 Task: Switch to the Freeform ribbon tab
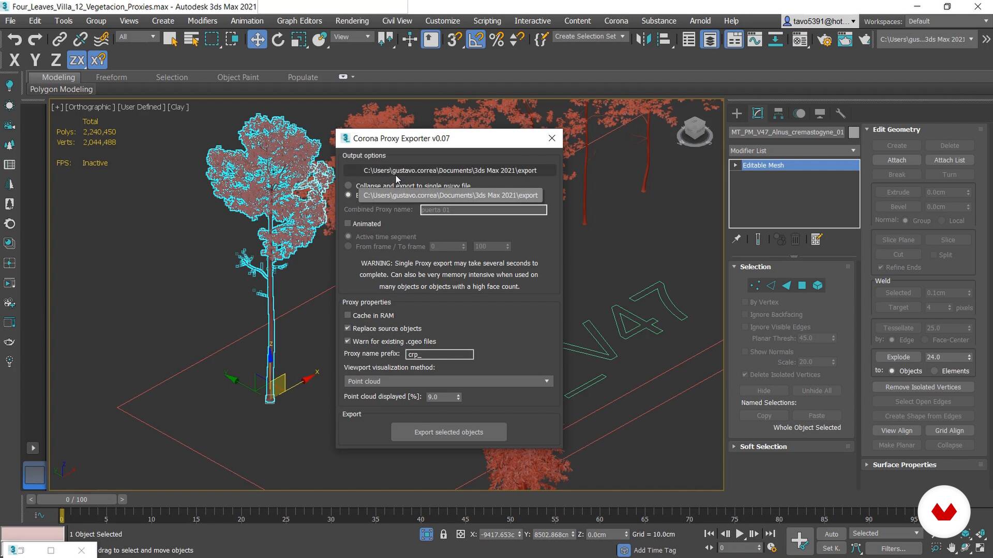[x=111, y=77]
